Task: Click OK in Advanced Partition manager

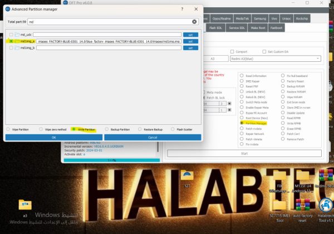Action: tap(54, 138)
